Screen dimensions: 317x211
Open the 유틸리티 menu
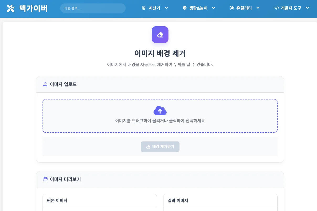[x=245, y=8]
